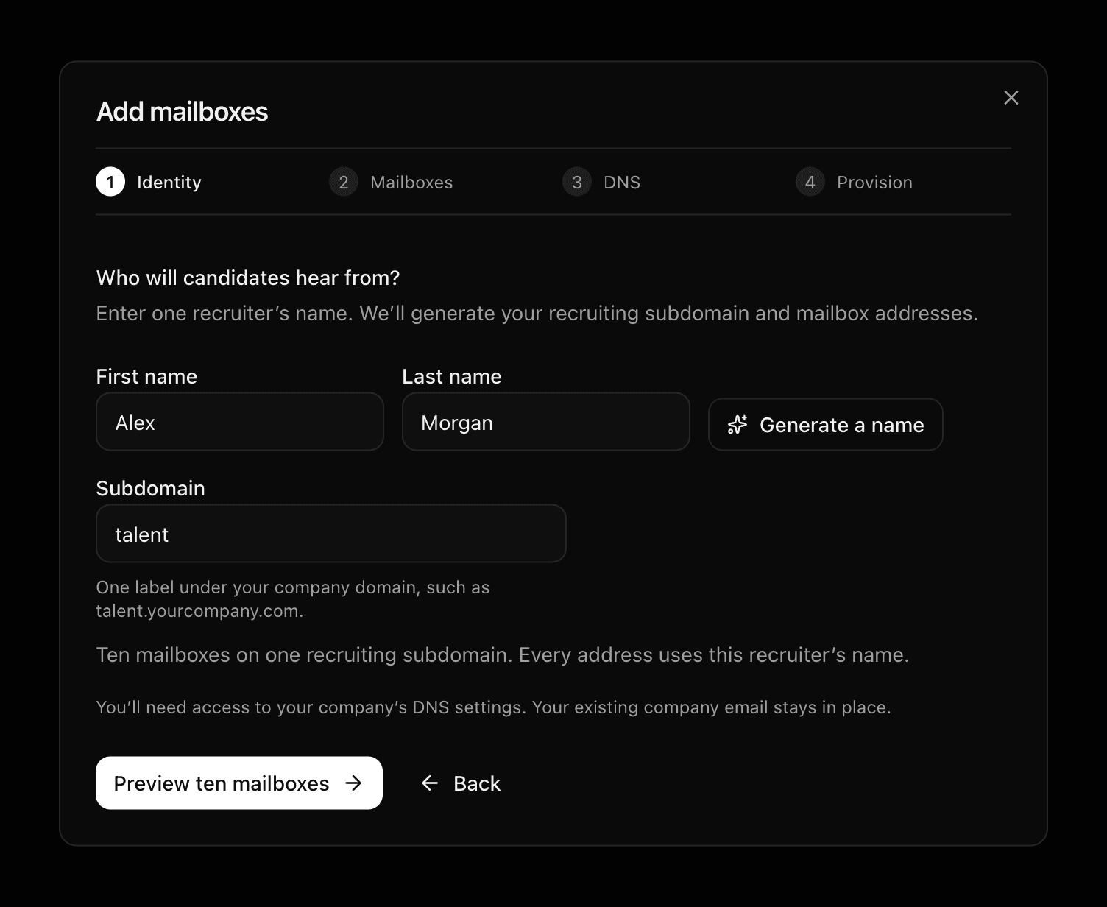Click 'Who will candidates hear from?' text

[x=248, y=278]
